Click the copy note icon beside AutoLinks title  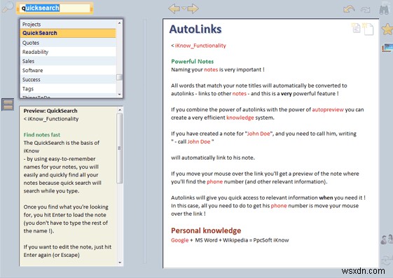[x=356, y=28]
